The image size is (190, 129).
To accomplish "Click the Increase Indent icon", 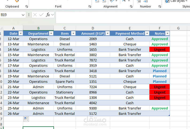I will tap(104, 1).
